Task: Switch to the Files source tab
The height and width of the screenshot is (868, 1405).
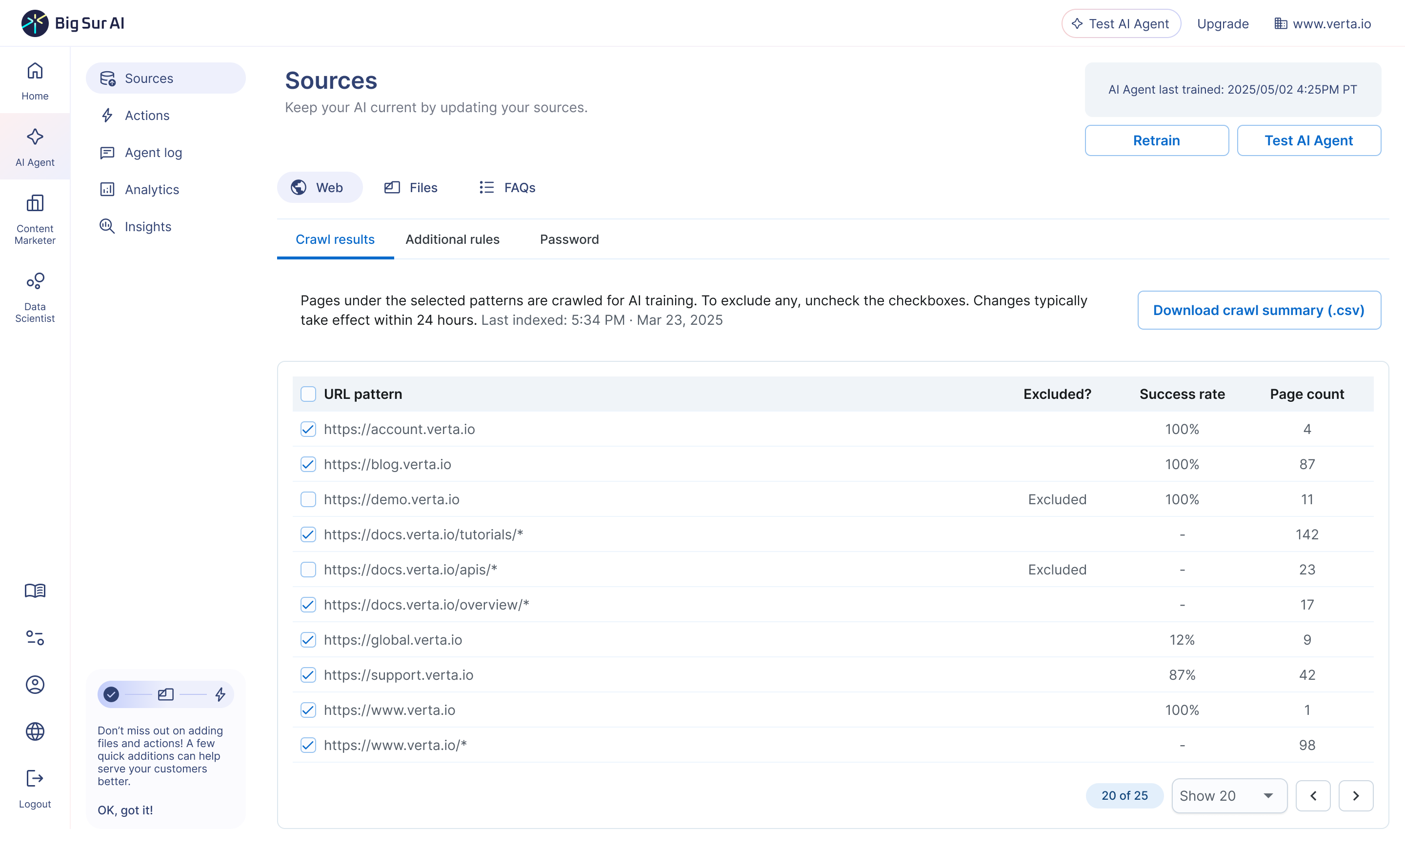Action: point(411,188)
